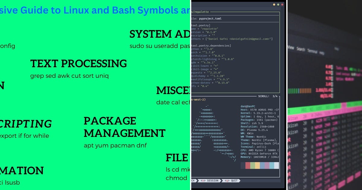The width and height of the screenshot is (362, 190).
Task: Open the Terminal menu in the menu bar
Action: click(312, 51)
